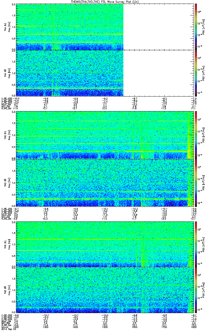Select the THA B-perpendicular spectrogram panel

[70, 27]
